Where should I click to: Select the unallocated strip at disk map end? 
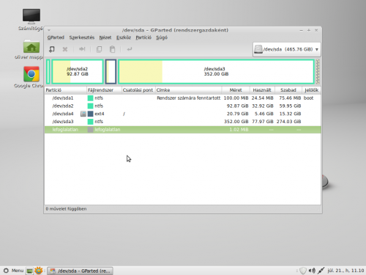(x=318, y=71)
